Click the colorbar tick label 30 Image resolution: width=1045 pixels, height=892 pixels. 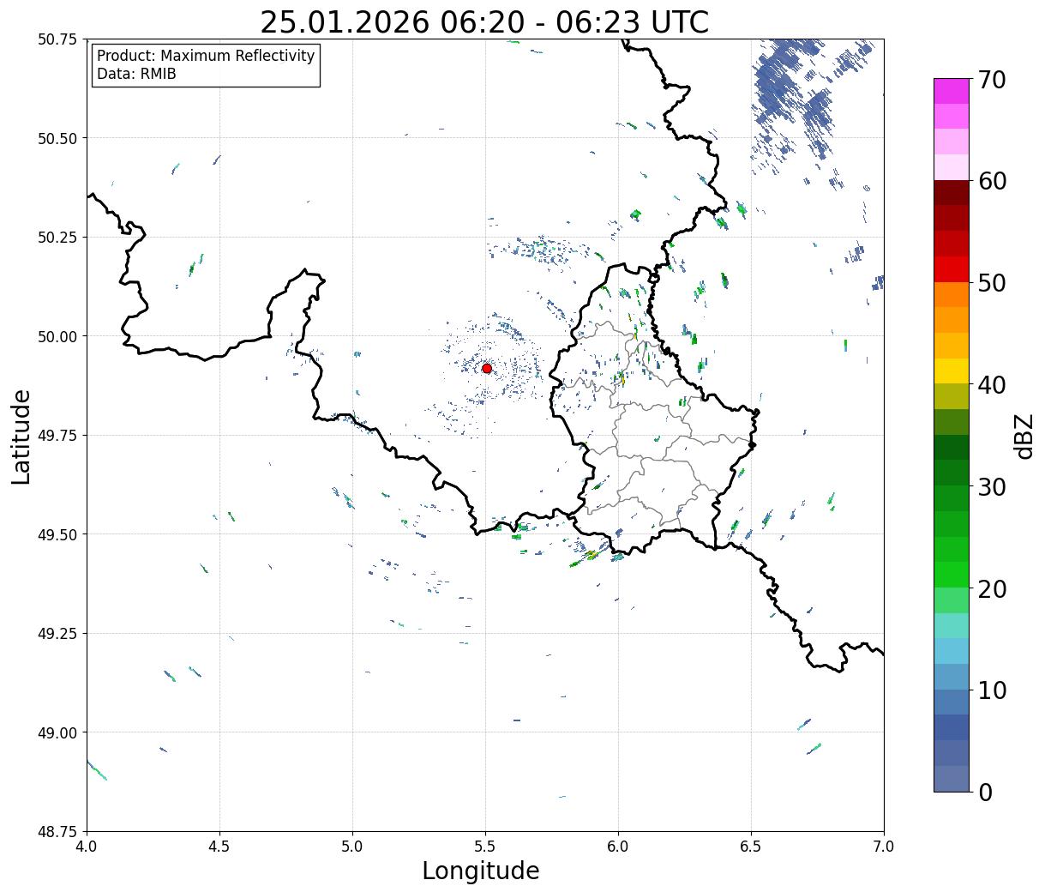pyautogui.click(x=991, y=487)
